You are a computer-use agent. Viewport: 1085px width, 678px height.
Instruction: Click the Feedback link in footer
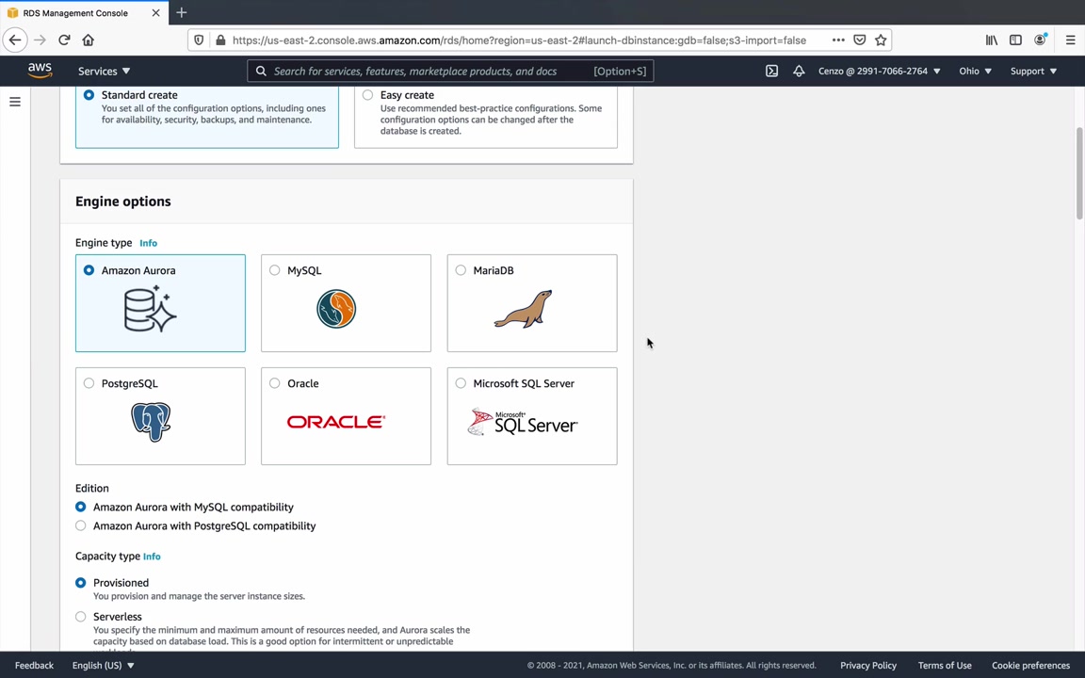click(x=34, y=665)
